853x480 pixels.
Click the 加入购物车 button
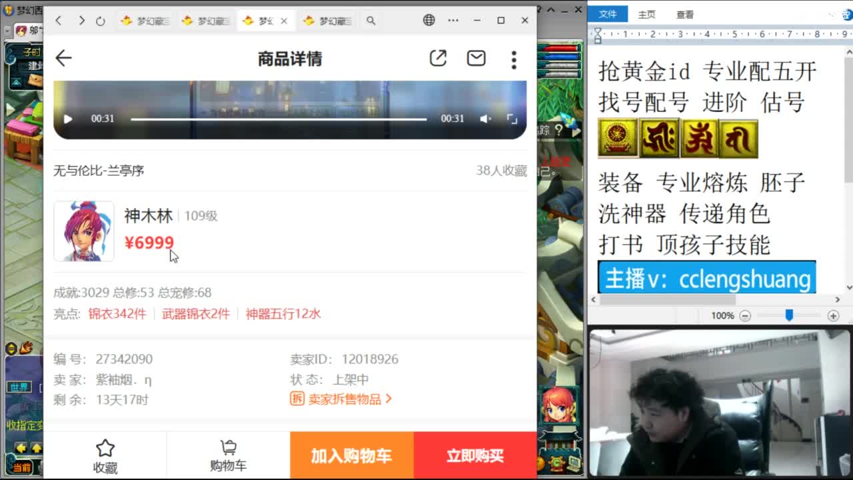[x=352, y=455]
